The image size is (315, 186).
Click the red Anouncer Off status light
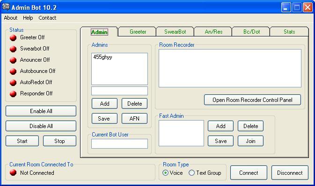(13, 60)
